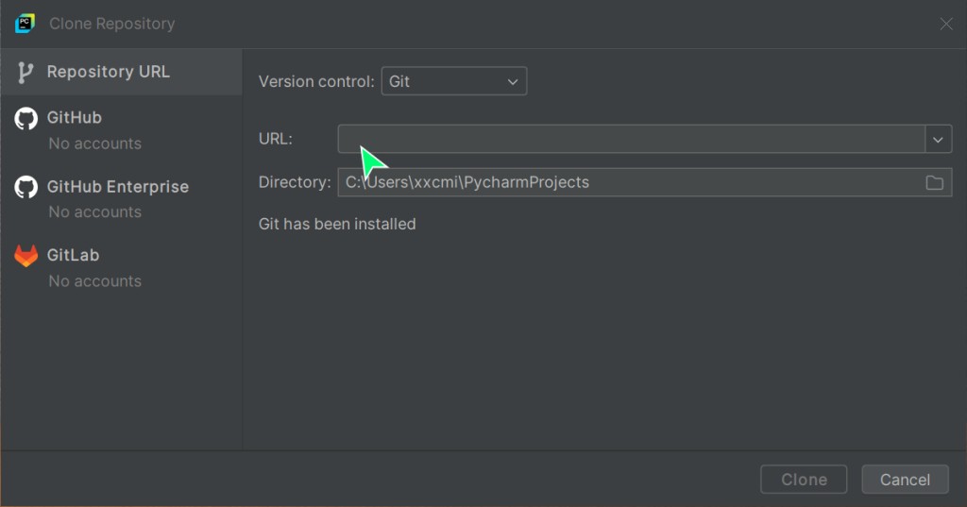The width and height of the screenshot is (967, 507).
Task: Click the GitHub octocat icon
Action: pos(25,118)
